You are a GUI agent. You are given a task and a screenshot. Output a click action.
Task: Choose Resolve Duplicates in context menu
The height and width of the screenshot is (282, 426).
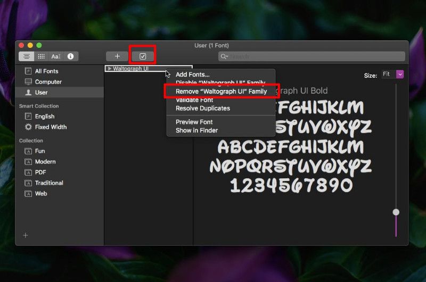click(x=202, y=108)
